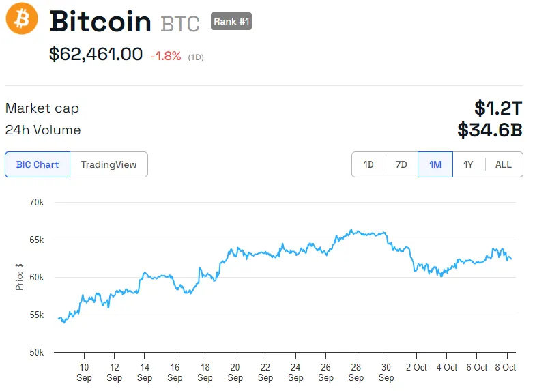Switch to the TradingView tab
This screenshot has width=550, height=391.
(108, 164)
